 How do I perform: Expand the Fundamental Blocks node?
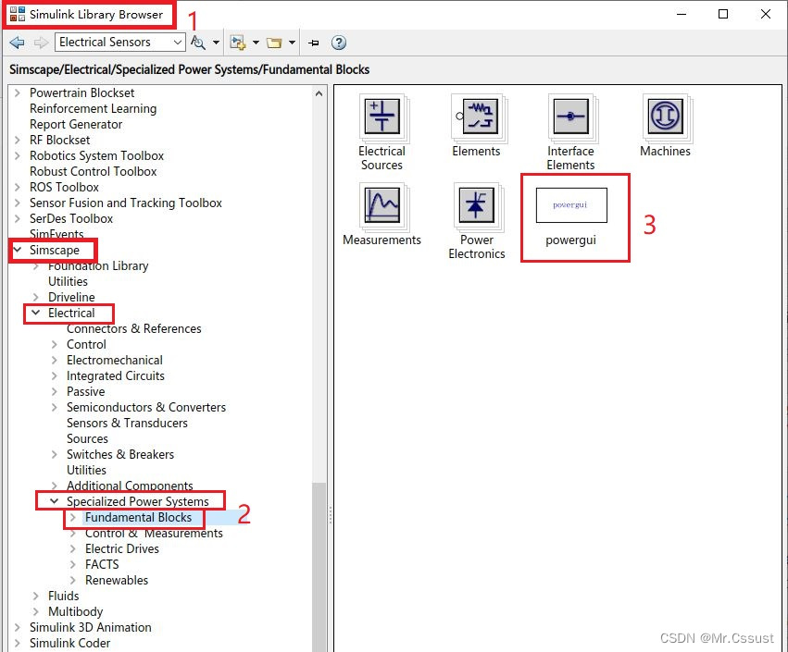tap(73, 517)
